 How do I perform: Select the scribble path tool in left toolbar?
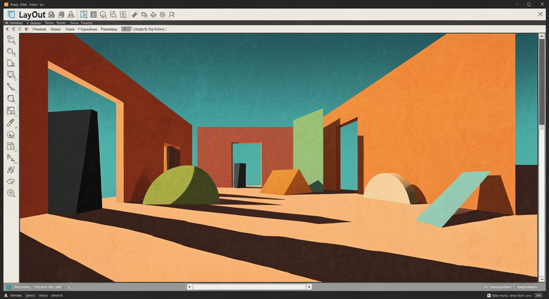pos(11,170)
